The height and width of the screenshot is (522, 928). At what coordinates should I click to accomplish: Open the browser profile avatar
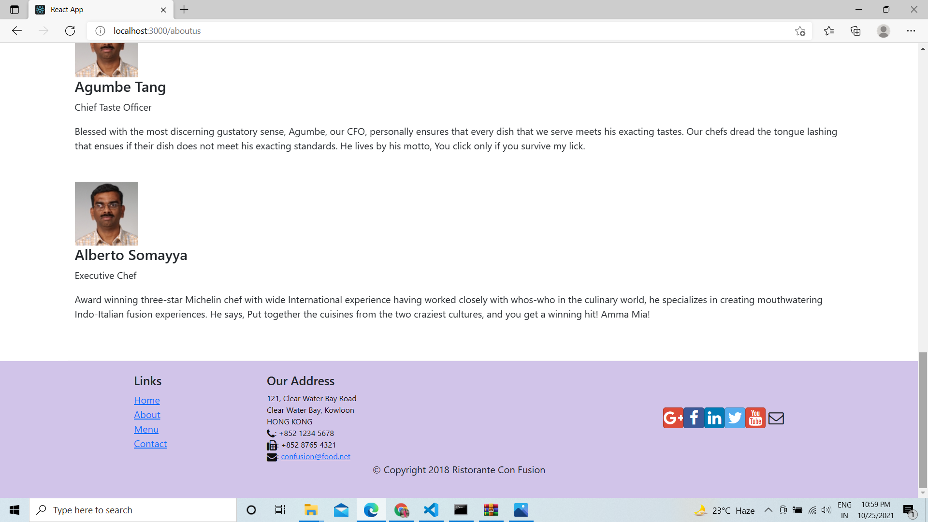pos(884,31)
